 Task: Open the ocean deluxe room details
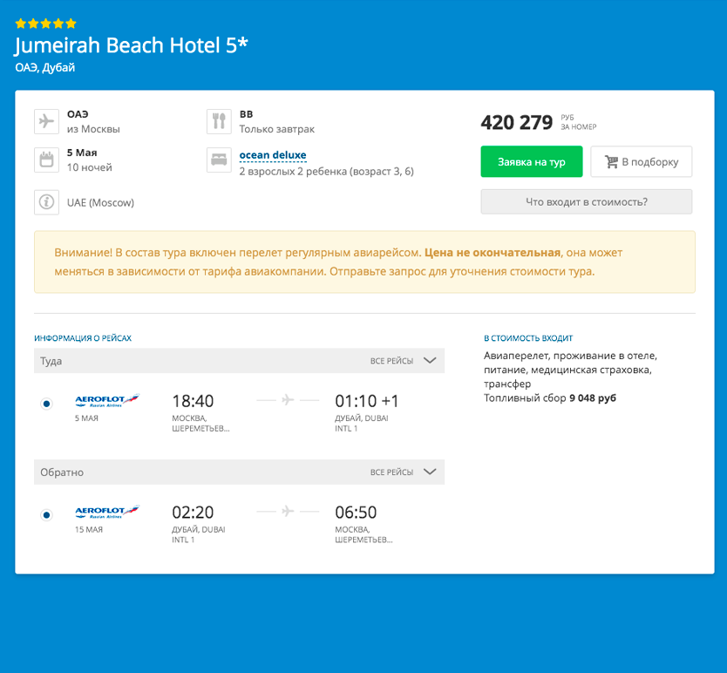click(x=273, y=155)
